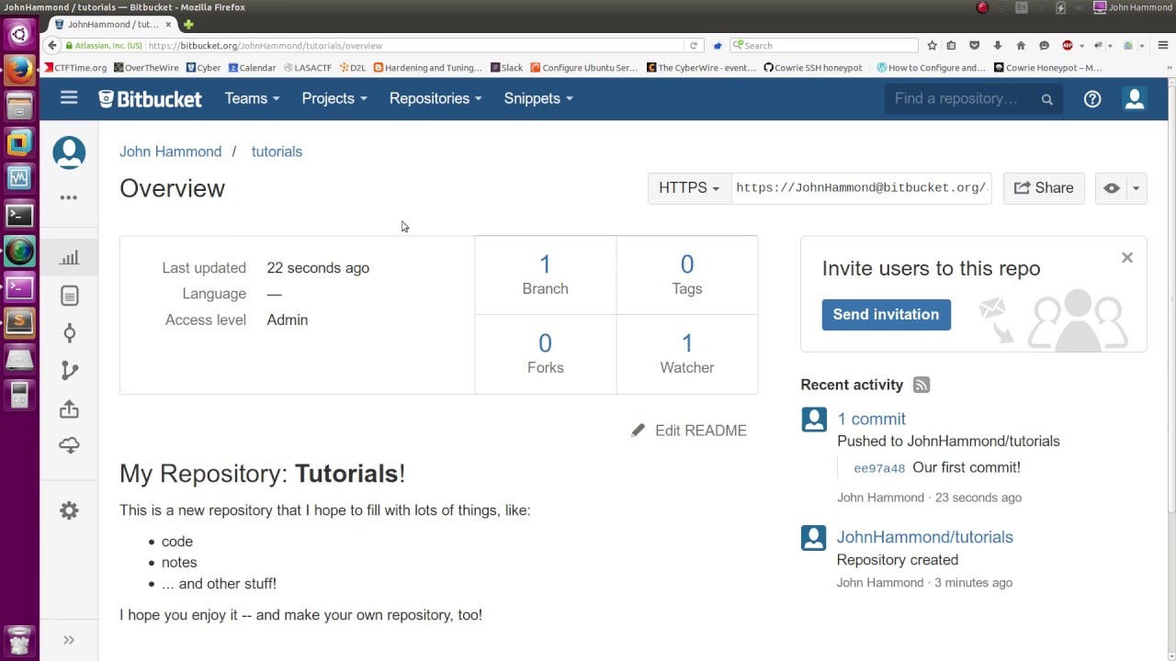1176x661 pixels.
Task: Open the Snippets dropdown menu
Action: [538, 98]
